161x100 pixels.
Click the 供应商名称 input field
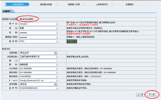[38, 57]
